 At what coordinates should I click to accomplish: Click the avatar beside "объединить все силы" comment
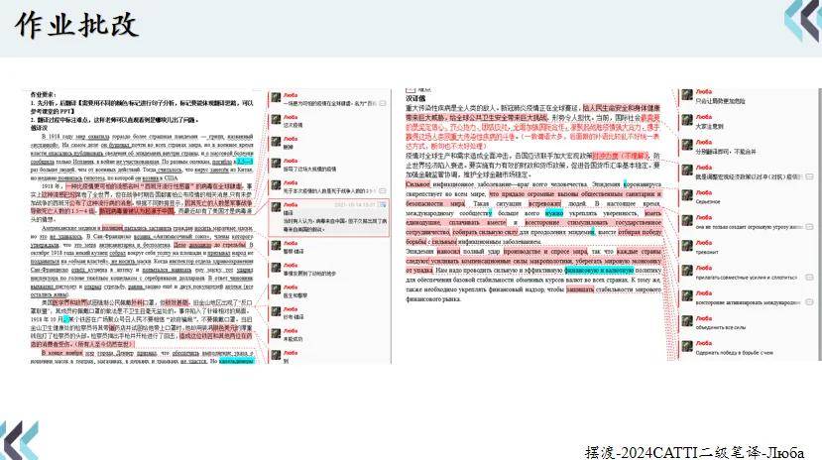pyautogui.click(x=687, y=321)
